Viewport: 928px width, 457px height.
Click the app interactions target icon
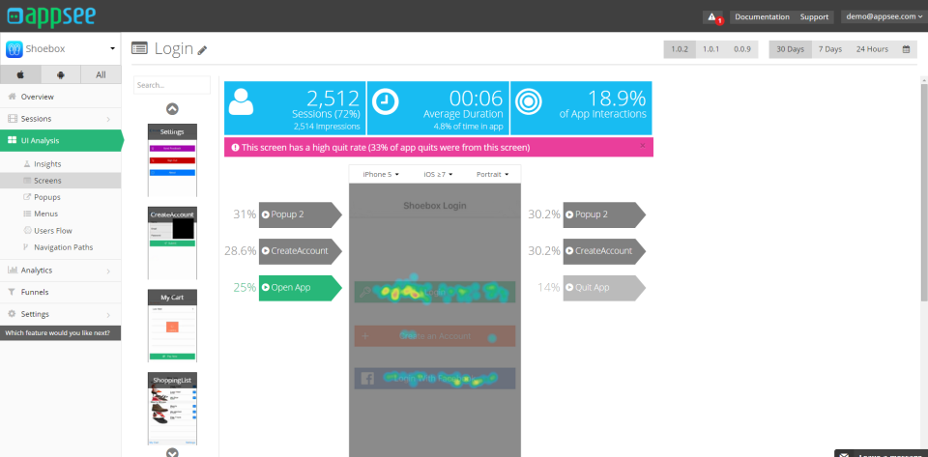[528, 101]
